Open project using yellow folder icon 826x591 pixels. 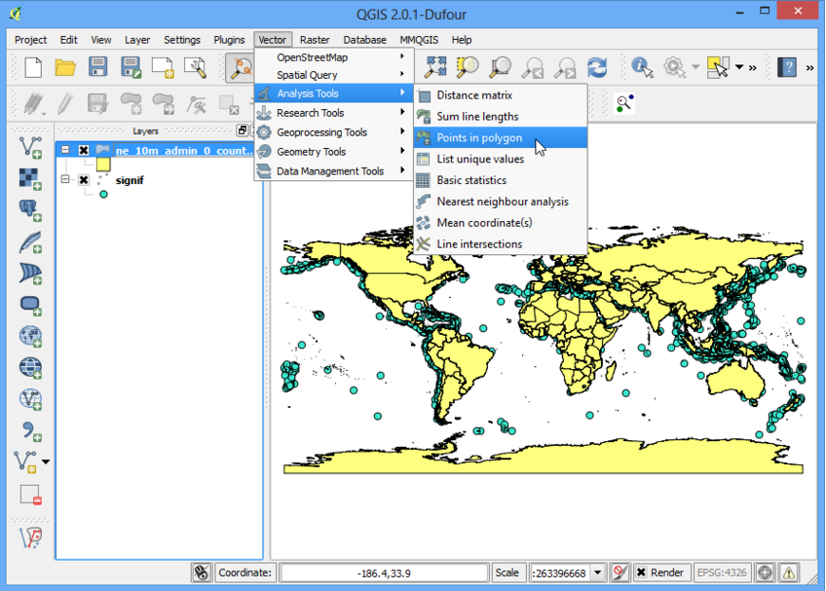65,67
